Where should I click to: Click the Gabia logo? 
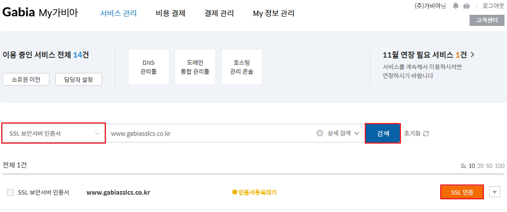click(19, 13)
